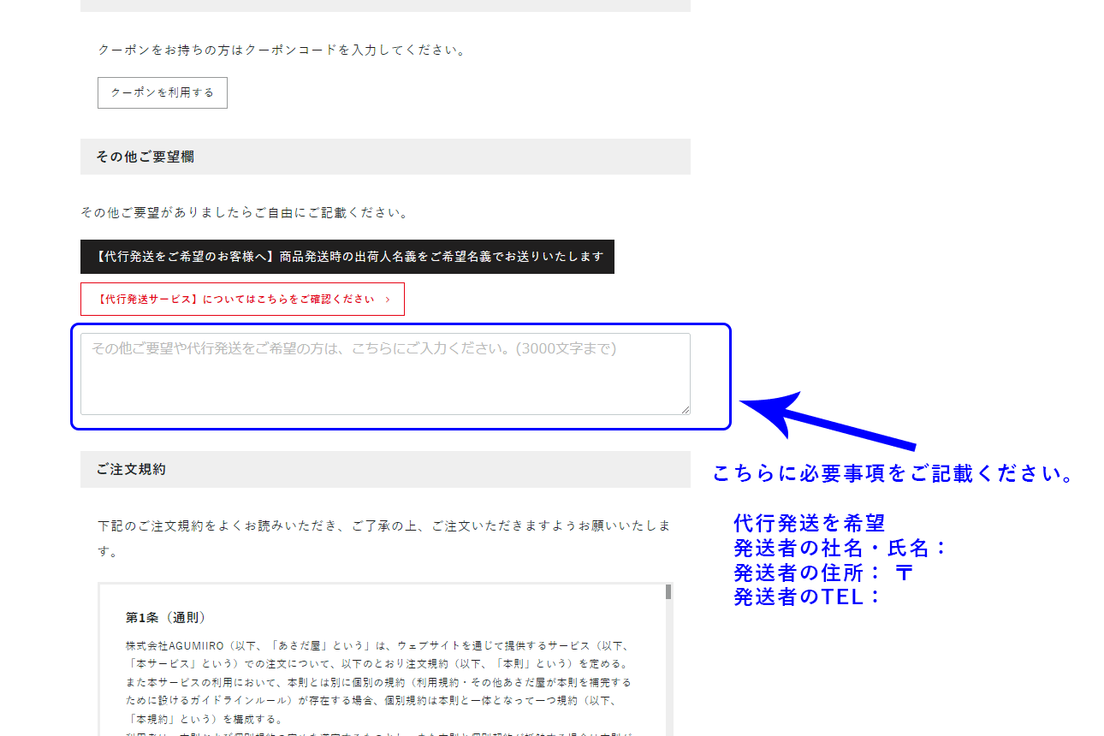Click the 代行発送を希望 annotation line
This screenshot has height=736, width=1104.
[x=808, y=523]
